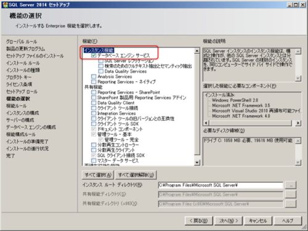This screenshot has height=231, width=308.
Task: Click the feature list vertical scrollbar thumb
Action: click(197, 104)
